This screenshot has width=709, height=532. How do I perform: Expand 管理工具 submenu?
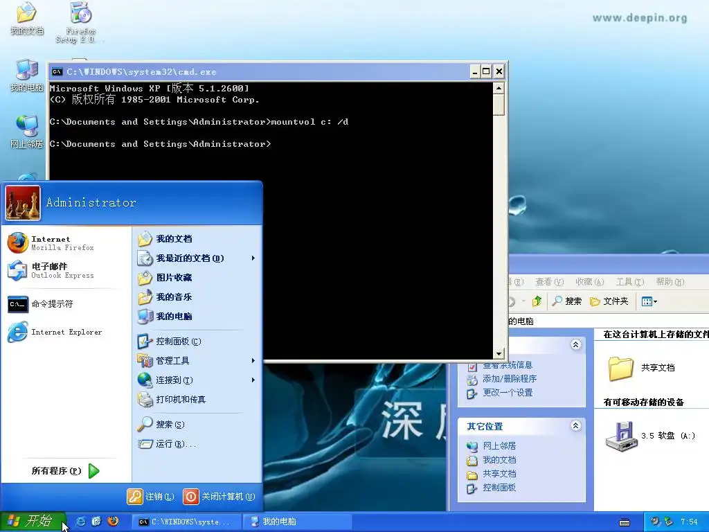pyautogui.click(x=197, y=360)
